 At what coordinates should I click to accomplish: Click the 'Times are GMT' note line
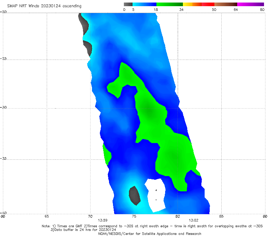pyautogui.click(x=152, y=226)
